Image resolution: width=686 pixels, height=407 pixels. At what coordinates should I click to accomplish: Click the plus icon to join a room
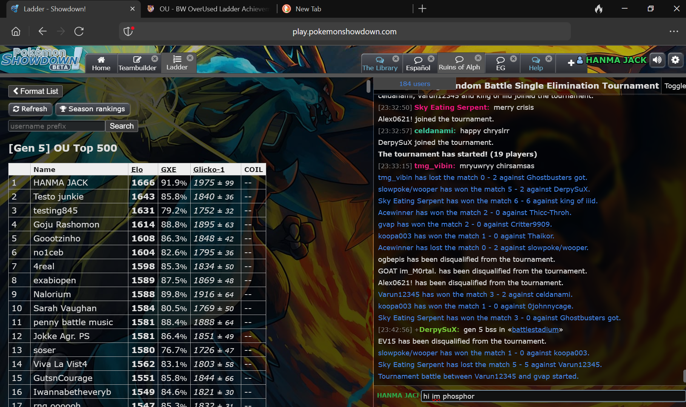coord(571,63)
